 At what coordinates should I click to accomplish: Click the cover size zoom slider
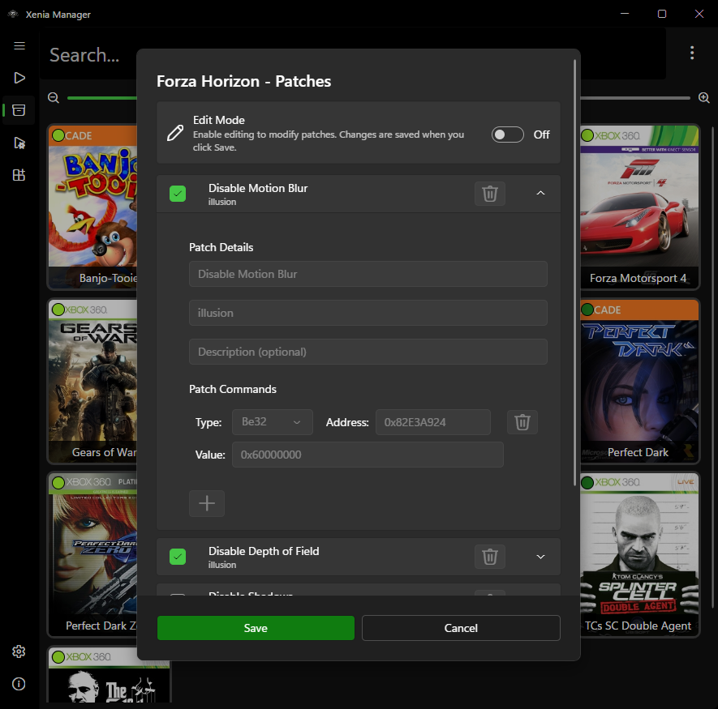tap(101, 98)
